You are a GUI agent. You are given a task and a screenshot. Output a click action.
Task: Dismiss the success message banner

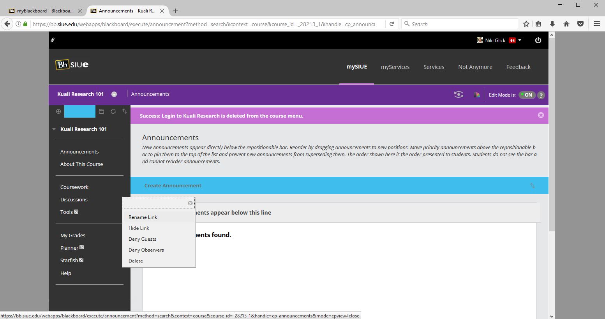541,115
